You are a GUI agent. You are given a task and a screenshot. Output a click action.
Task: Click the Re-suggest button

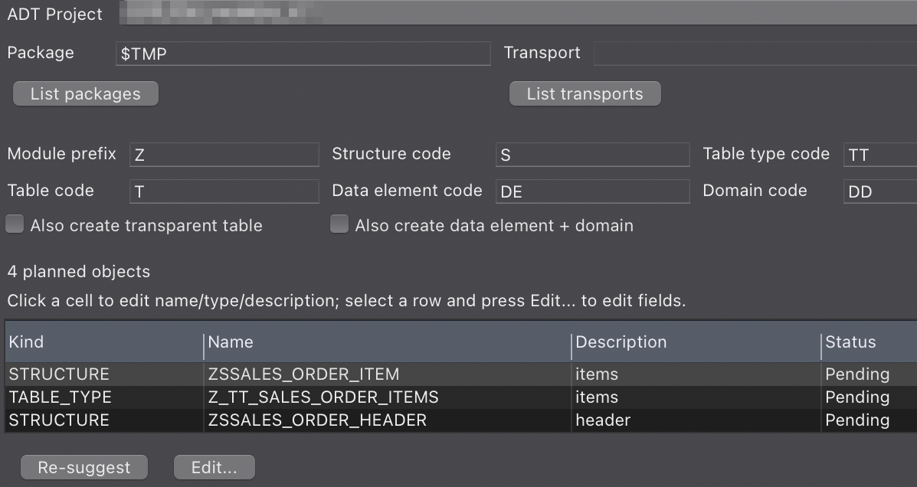[84, 467]
